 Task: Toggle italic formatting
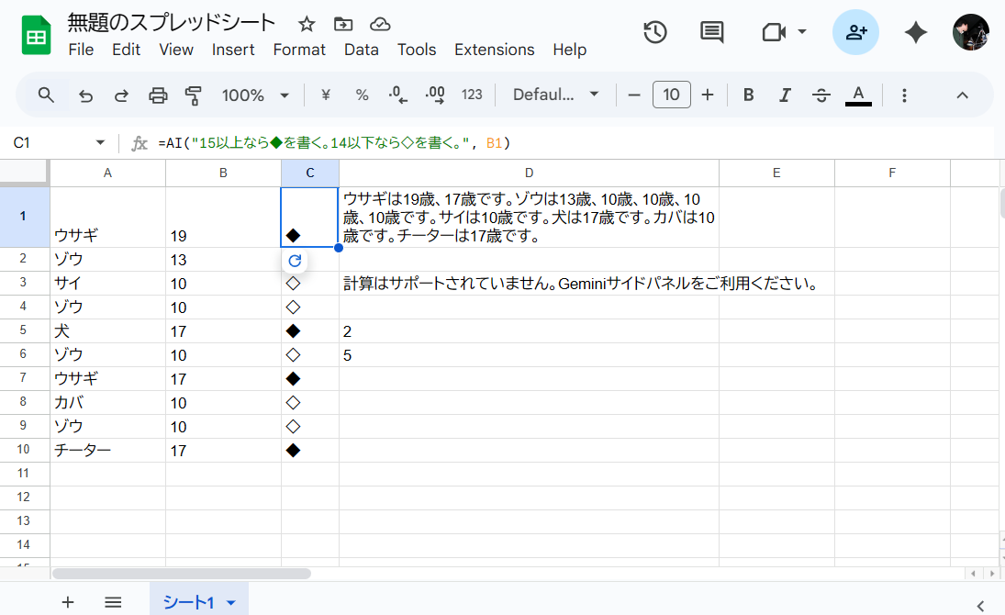(x=785, y=95)
